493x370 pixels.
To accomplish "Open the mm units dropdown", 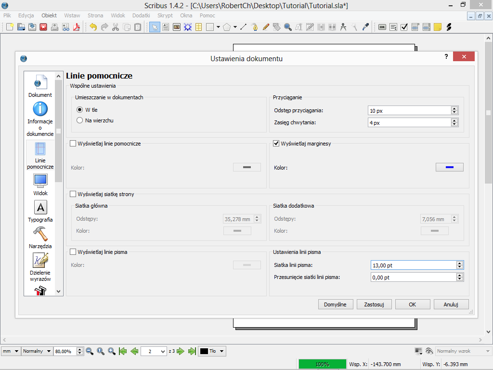I will pyautogui.click(x=11, y=351).
